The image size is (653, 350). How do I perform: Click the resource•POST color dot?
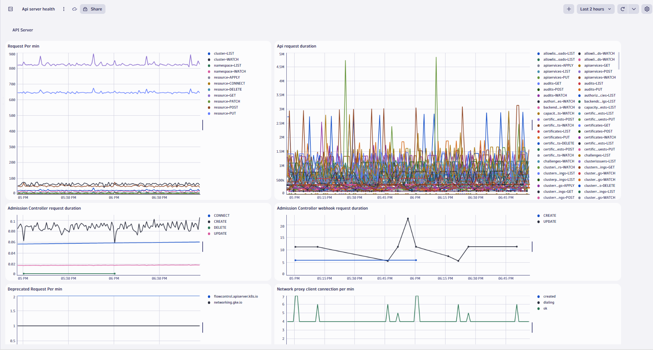click(209, 107)
